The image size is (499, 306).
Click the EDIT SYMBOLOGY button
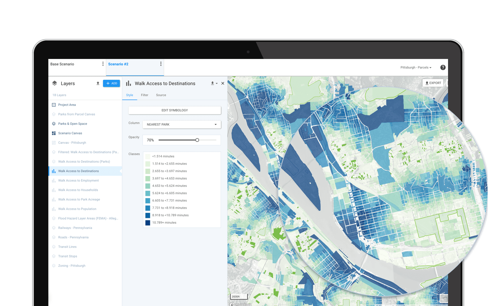pyautogui.click(x=174, y=110)
